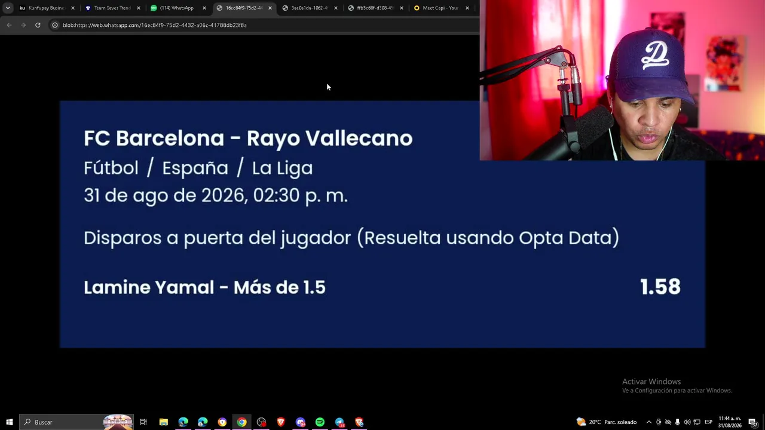
Task: Open the last Brave taskbar icon
Action: pyautogui.click(x=359, y=422)
